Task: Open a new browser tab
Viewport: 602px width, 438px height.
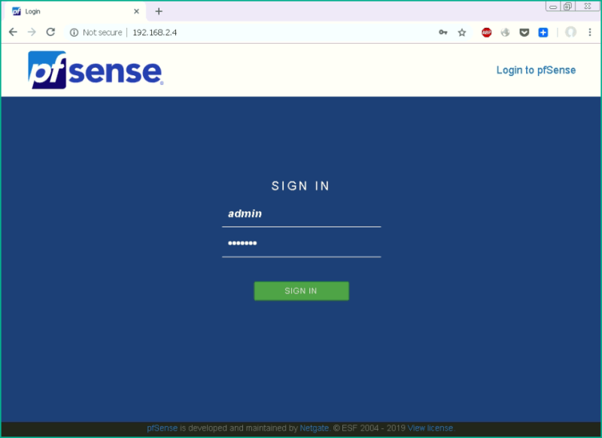Action: tap(159, 11)
